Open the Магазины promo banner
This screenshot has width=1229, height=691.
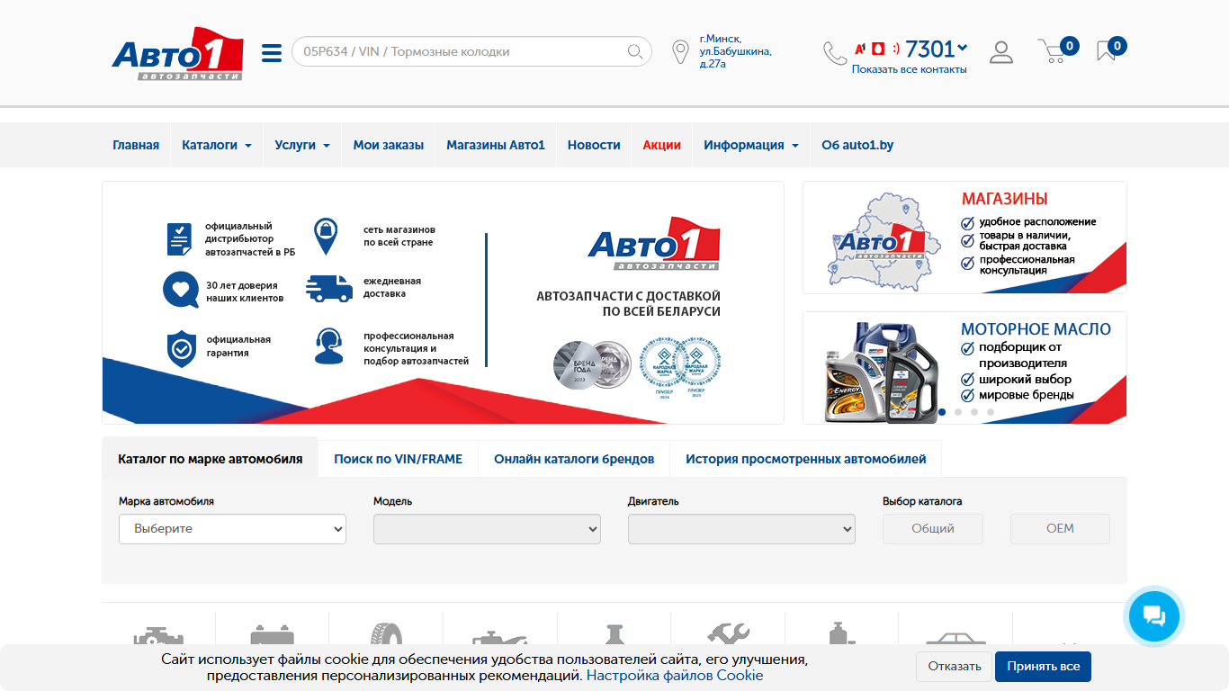click(x=964, y=238)
